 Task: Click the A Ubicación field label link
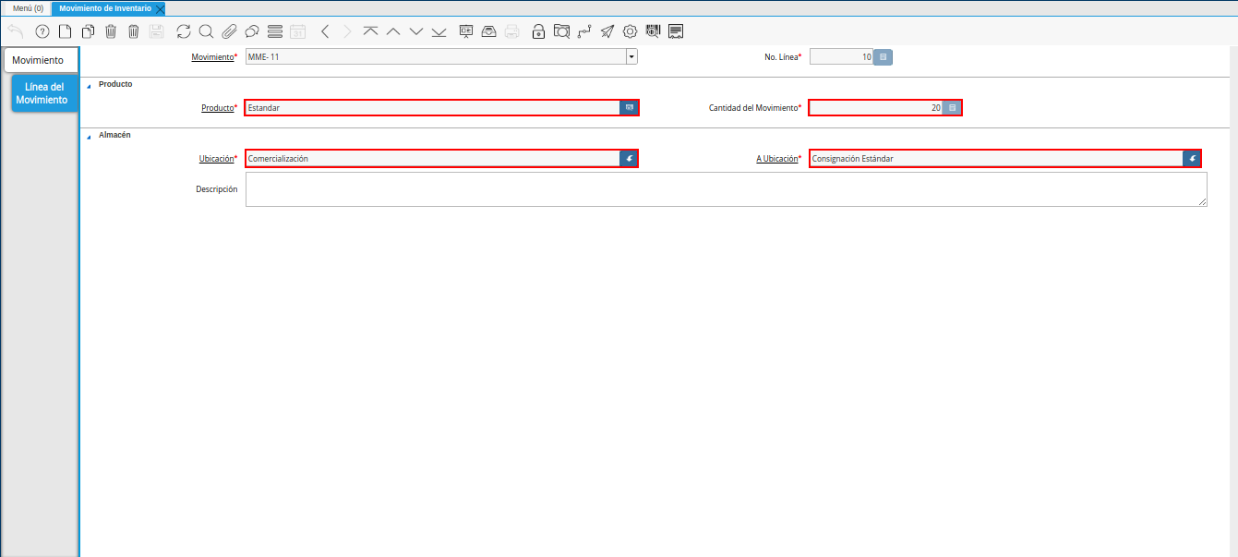pos(776,159)
